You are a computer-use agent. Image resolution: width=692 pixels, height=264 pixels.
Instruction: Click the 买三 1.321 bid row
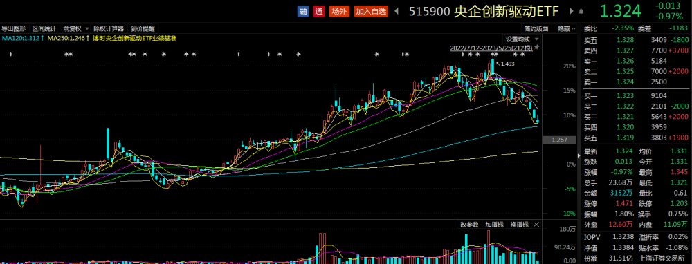pos(637,117)
